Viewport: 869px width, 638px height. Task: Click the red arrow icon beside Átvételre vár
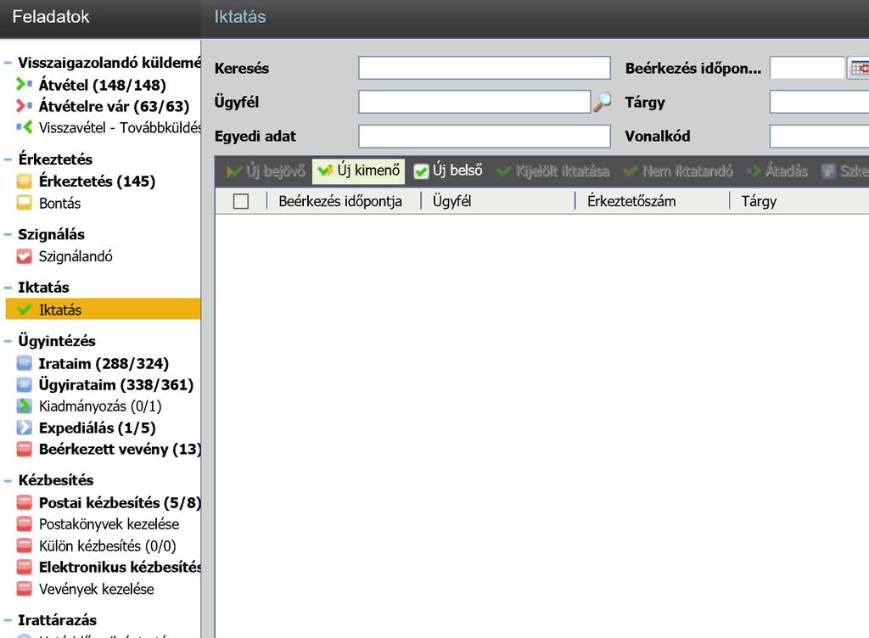(x=24, y=106)
